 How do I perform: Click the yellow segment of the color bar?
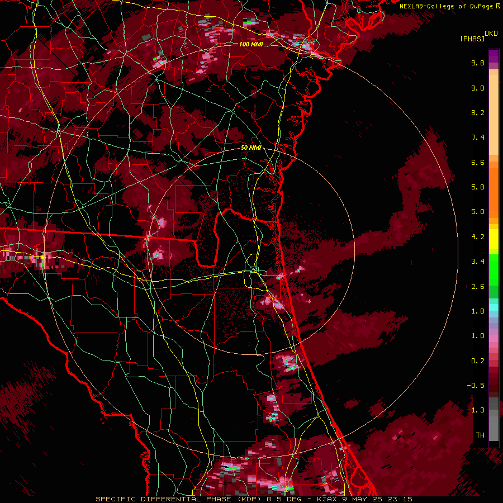tap(493, 239)
